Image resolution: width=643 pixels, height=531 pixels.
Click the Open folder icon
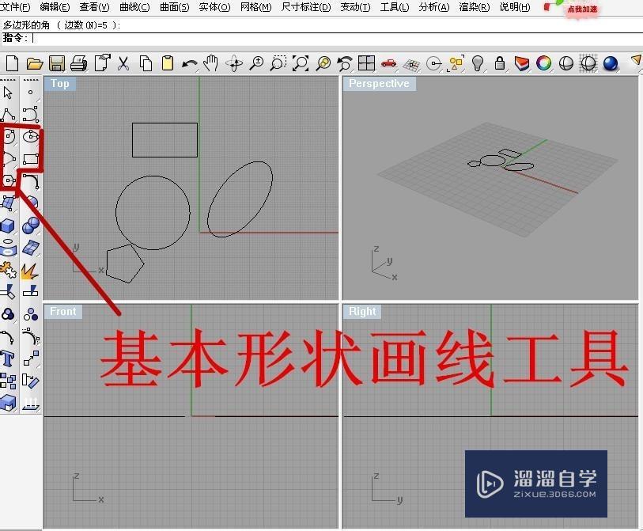point(35,63)
